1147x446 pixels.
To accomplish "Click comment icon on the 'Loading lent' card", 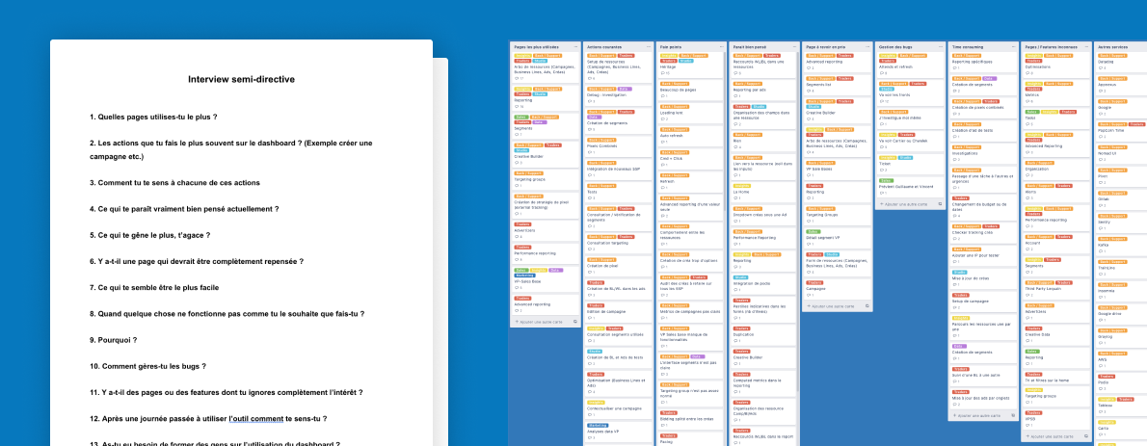I will 663,119.
